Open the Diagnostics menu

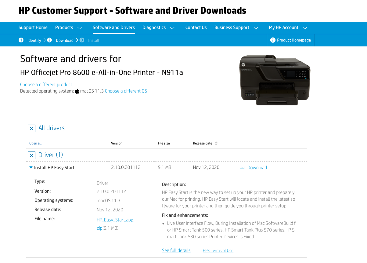coord(154,27)
